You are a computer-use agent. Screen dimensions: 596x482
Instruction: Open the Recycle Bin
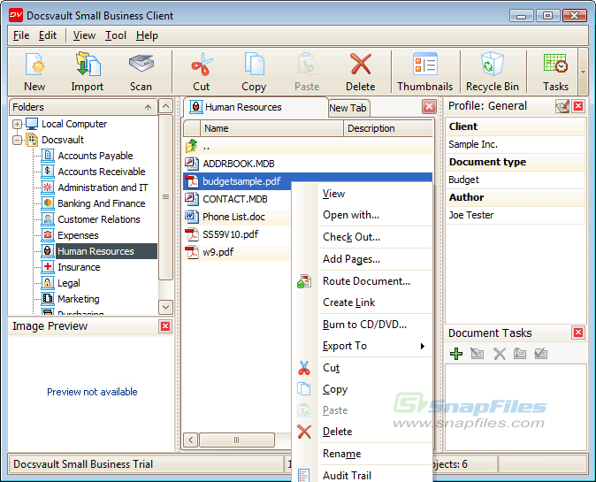(x=493, y=72)
